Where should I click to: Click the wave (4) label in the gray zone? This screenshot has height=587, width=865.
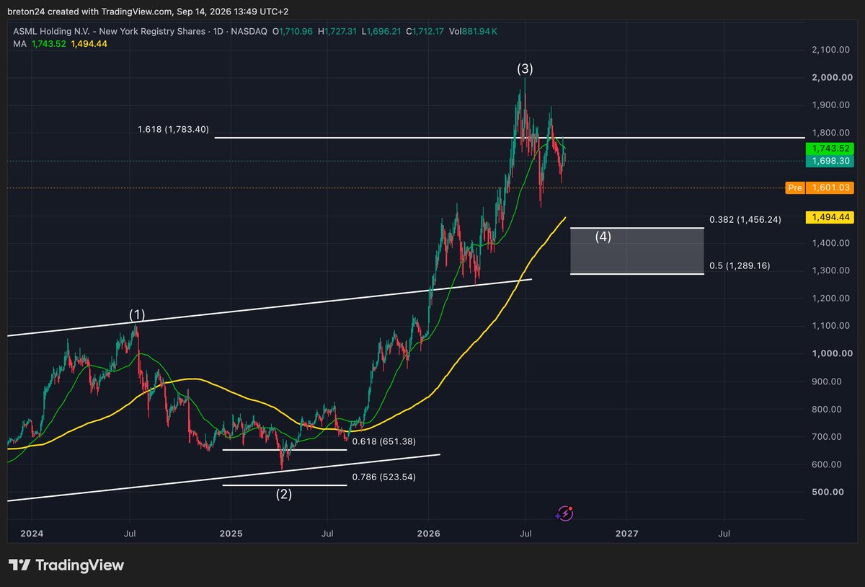[603, 237]
